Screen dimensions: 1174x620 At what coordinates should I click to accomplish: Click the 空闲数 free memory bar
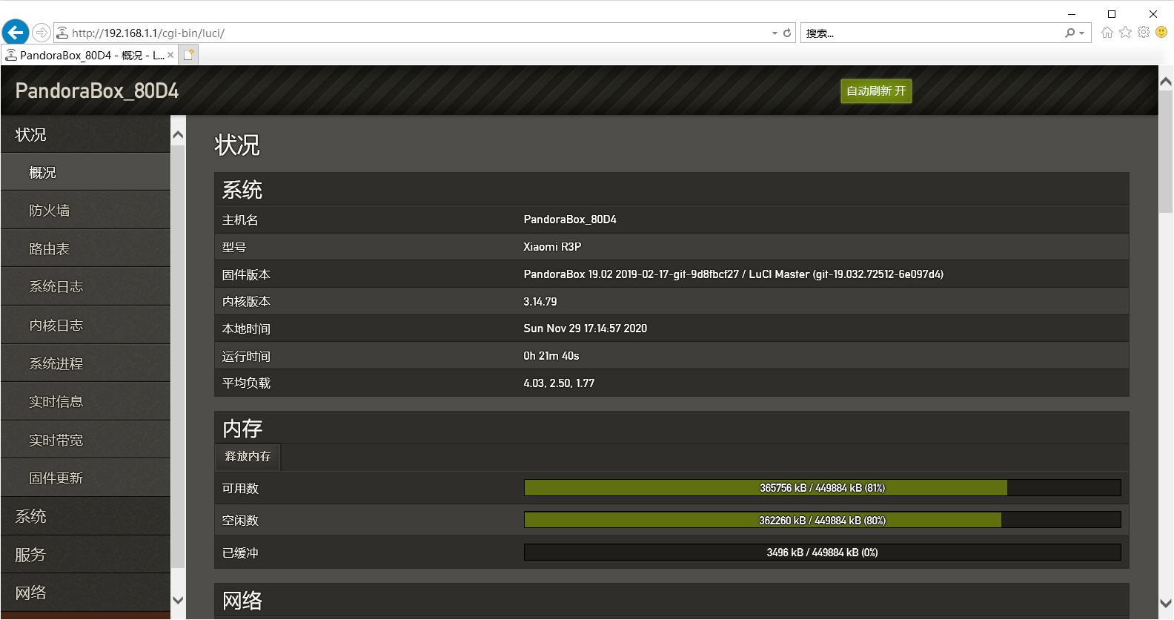coord(822,520)
